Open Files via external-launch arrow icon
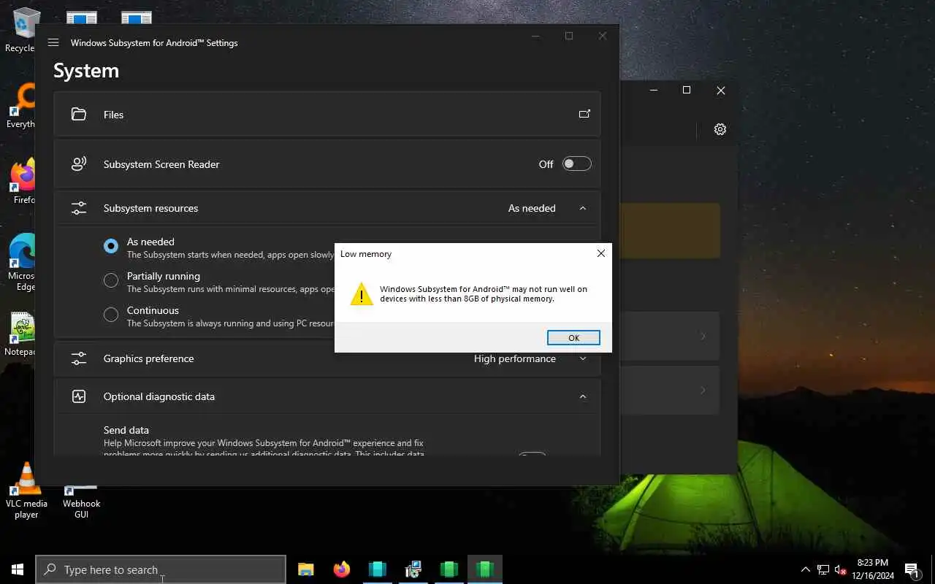Screen dimensions: 935x584 [584, 114]
